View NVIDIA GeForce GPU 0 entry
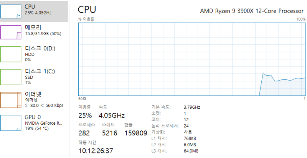 coord(34,123)
